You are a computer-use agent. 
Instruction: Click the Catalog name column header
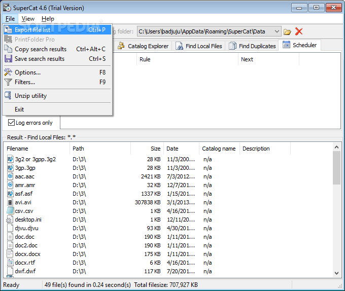click(x=219, y=149)
